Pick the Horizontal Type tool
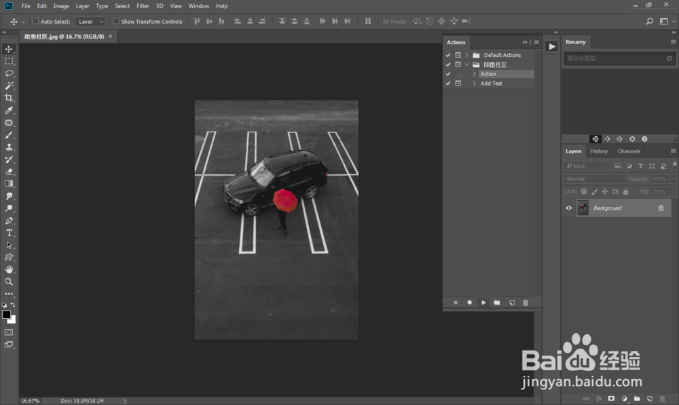679x405 pixels. [10, 233]
